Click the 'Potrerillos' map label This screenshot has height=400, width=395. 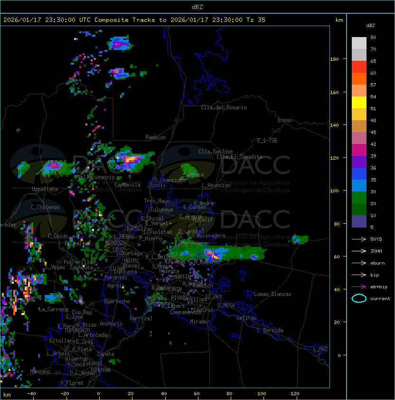(79, 262)
